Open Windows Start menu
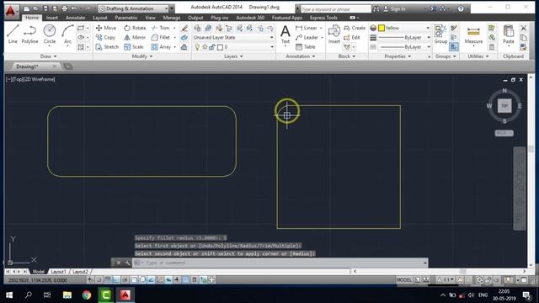Viewport: 539px width, 303px height. tap(9, 295)
